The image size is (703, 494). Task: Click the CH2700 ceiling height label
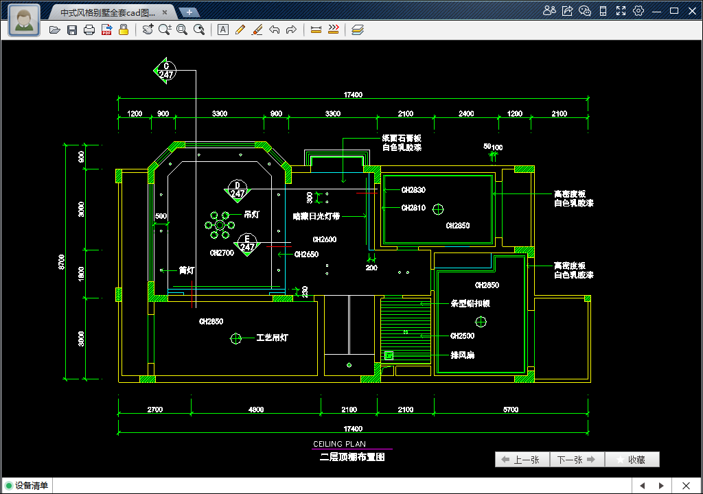tap(222, 252)
